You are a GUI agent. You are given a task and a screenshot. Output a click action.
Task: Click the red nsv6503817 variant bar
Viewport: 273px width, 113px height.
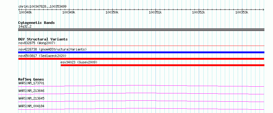pyautogui.click(x=141, y=59)
